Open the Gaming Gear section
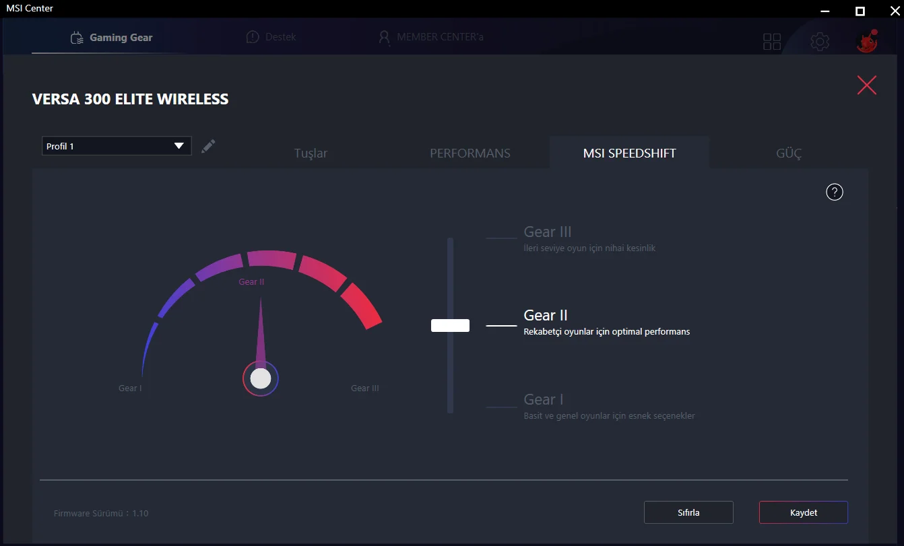This screenshot has width=904, height=546. pos(112,38)
